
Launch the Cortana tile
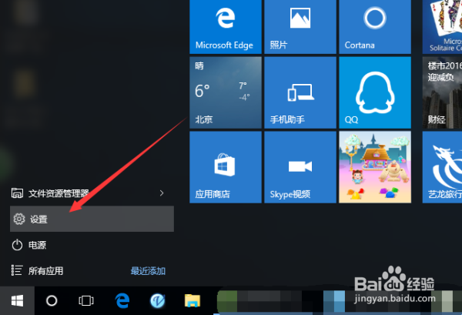(375, 26)
